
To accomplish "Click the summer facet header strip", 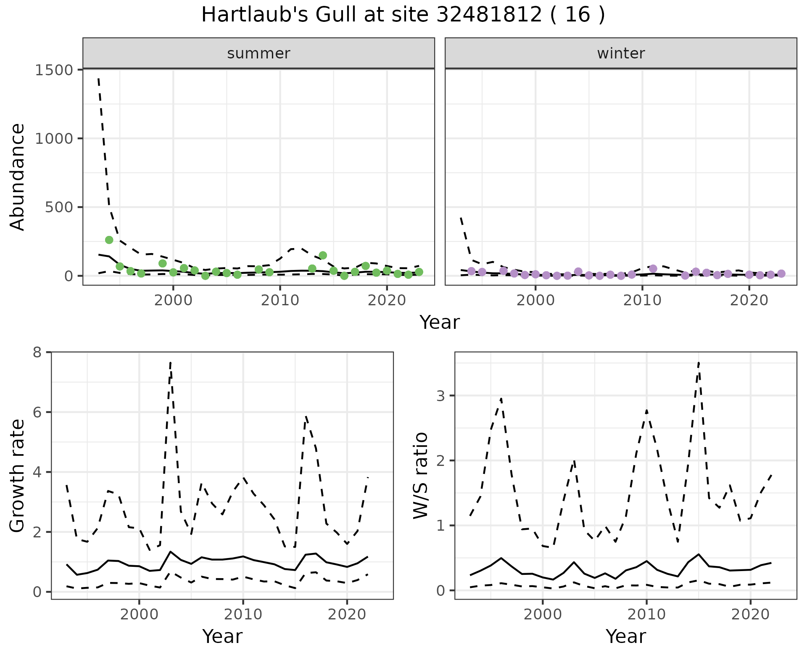I will (x=258, y=53).
